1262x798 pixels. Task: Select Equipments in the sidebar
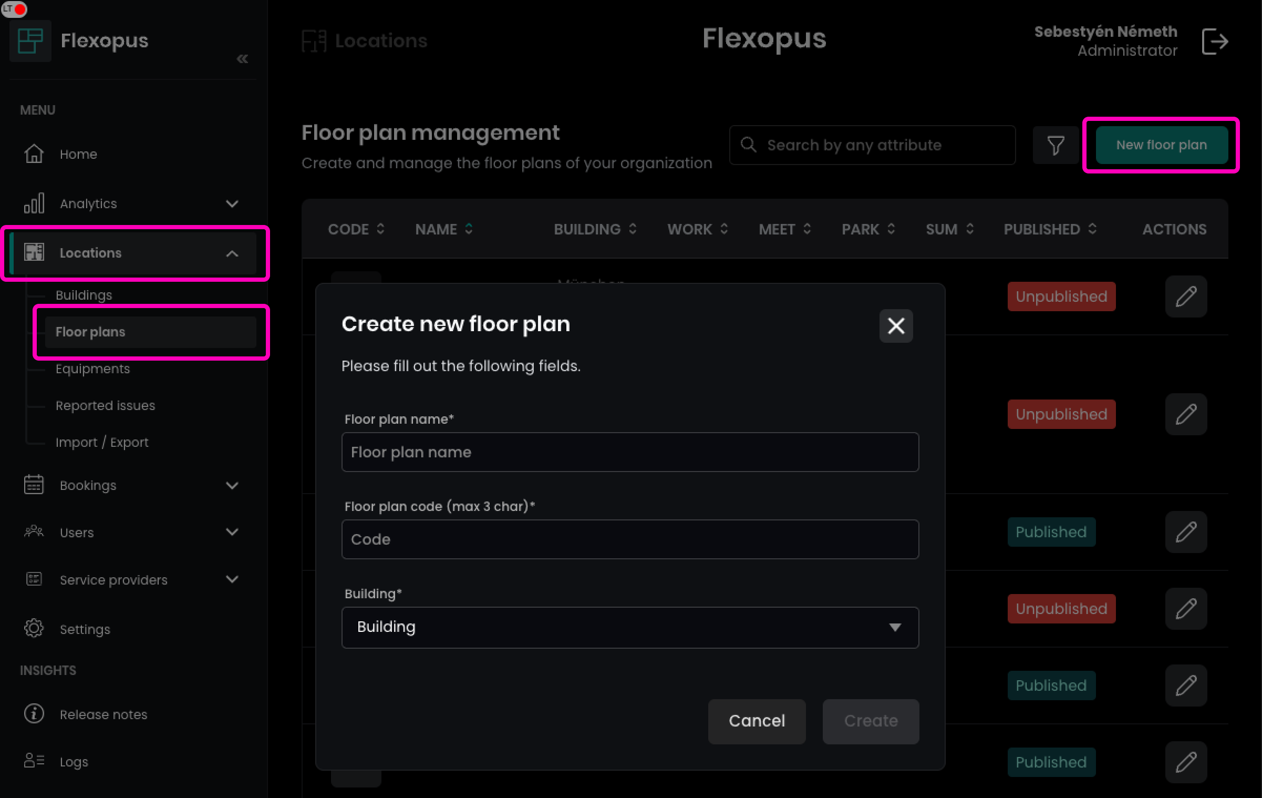coord(92,369)
